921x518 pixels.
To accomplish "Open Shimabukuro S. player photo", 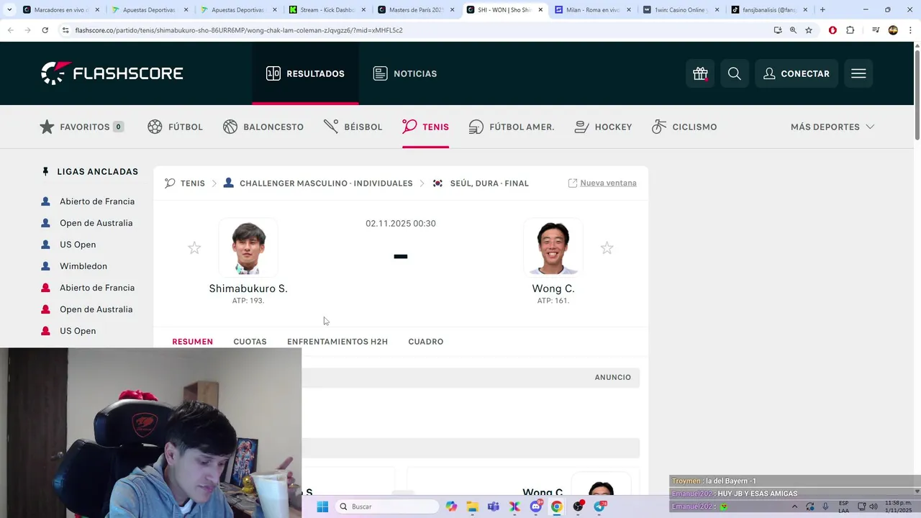I will pos(248,247).
